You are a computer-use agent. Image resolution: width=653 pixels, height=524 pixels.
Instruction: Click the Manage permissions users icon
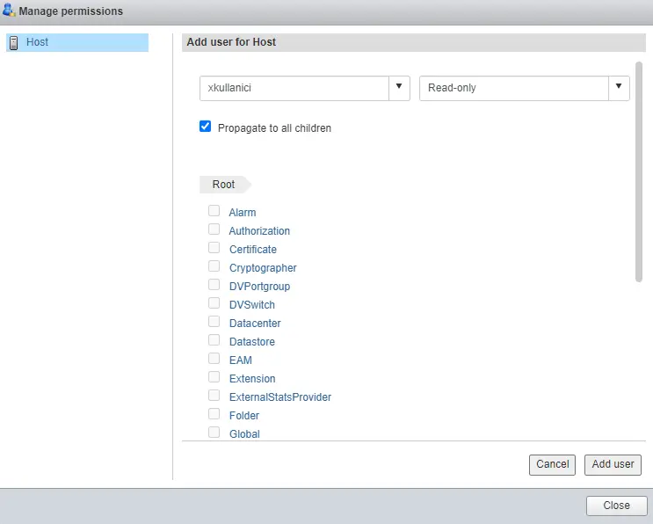click(10, 11)
